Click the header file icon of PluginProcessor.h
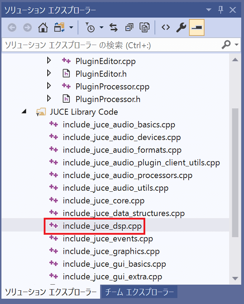Viewport: 244px width, 304px height. (x=66, y=99)
